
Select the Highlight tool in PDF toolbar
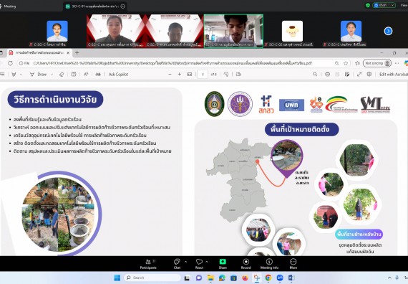(x=14, y=75)
